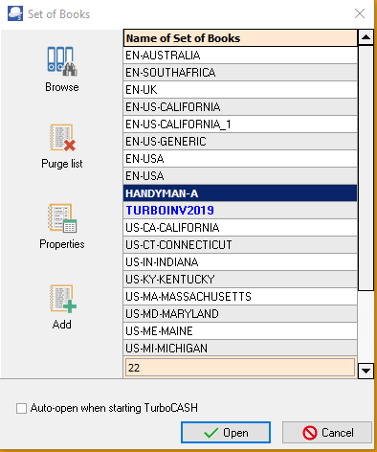
Task: Click the vertical scrollbar thumb
Action: [x=366, y=168]
